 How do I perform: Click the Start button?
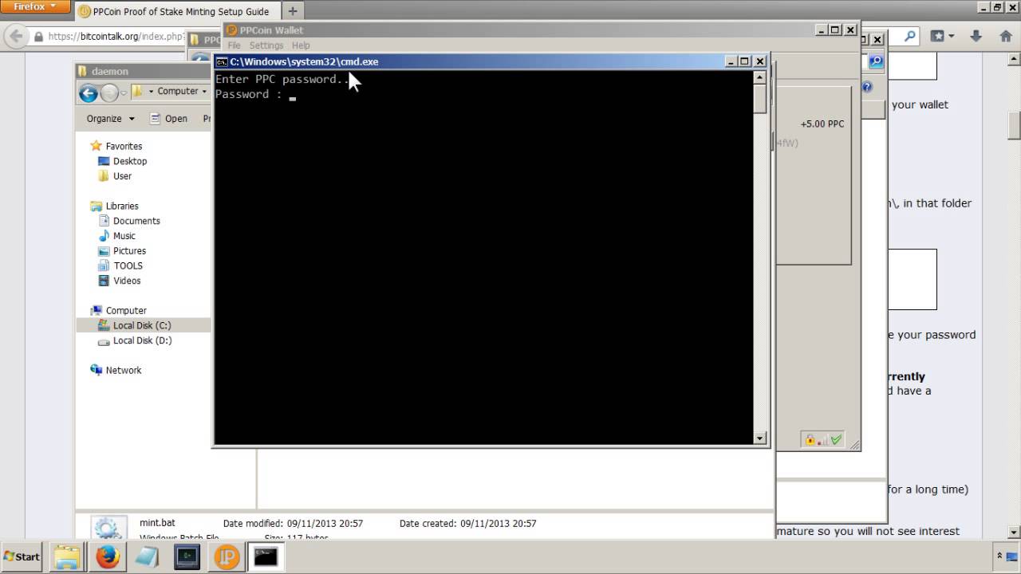pos(22,556)
